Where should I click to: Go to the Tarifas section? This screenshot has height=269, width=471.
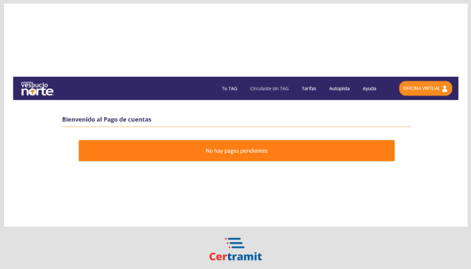(x=309, y=89)
